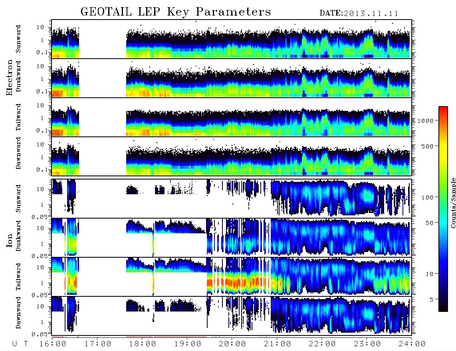Click the Electron Duskward panel label

point(18,76)
